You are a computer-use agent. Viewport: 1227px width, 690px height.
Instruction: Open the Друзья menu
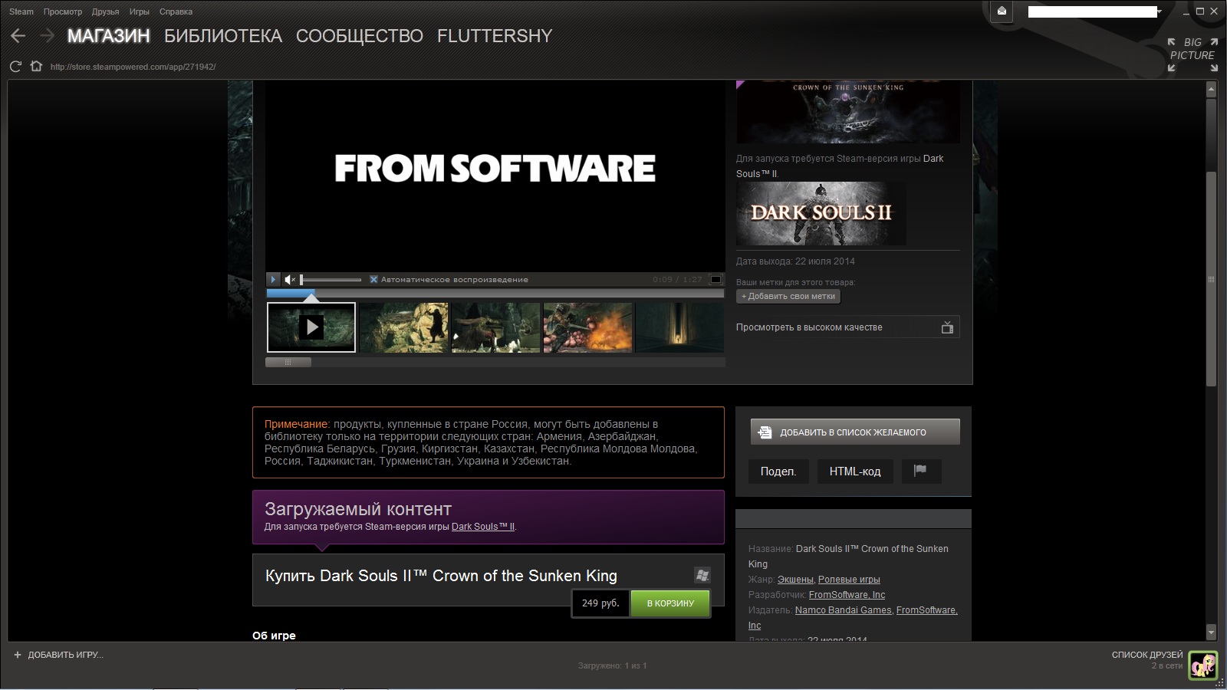106,11
